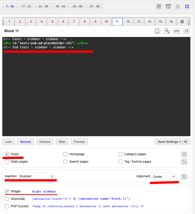Viewport: 195px width, 214px height.
Task: Enable the Shortcode checkbox
Action: point(7,199)
